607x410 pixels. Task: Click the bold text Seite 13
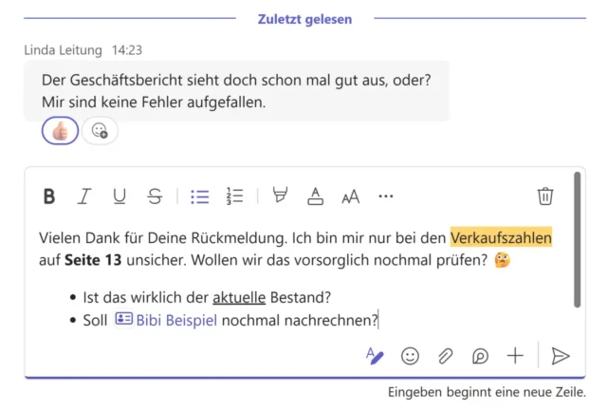(x=93, y=260)
